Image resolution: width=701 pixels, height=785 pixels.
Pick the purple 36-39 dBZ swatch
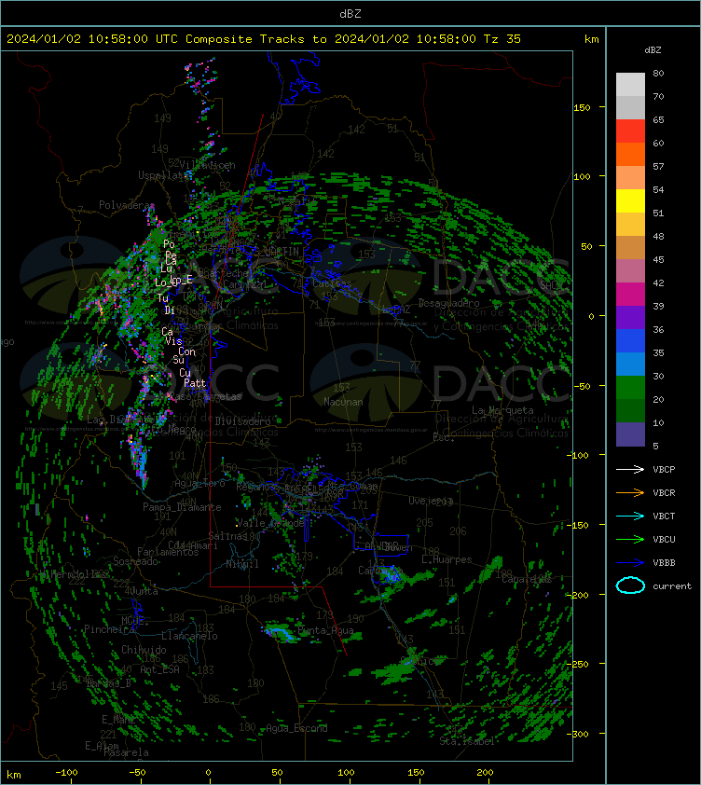630,317
